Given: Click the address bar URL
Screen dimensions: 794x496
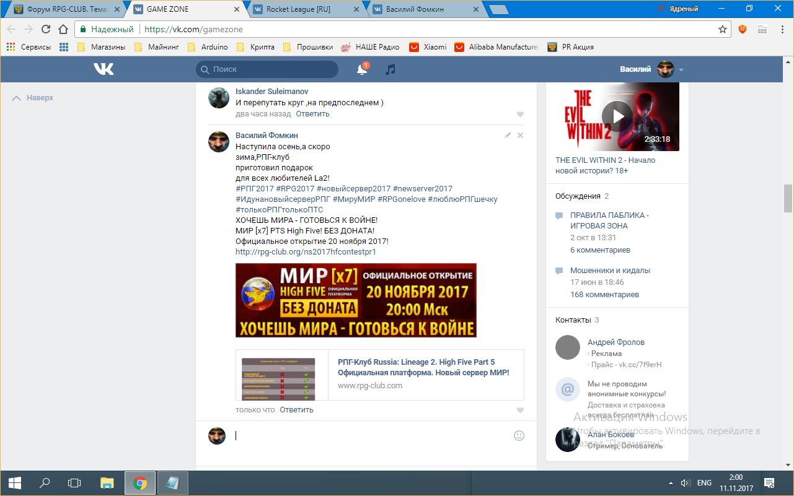Looking at the screenshot, I should (x=193, y=29).
